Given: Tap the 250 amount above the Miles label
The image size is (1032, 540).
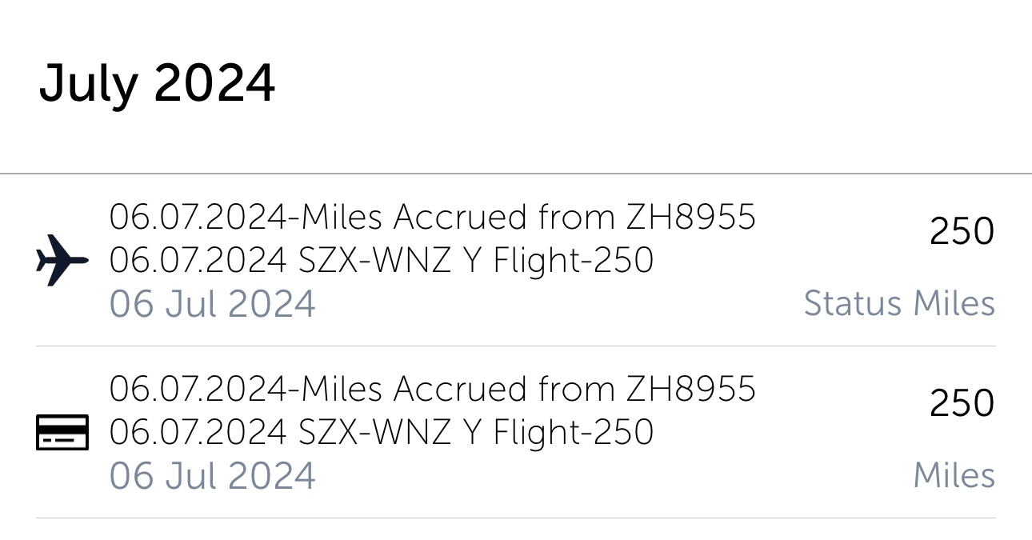Looking at the screenshot, I should pos(962,403).
